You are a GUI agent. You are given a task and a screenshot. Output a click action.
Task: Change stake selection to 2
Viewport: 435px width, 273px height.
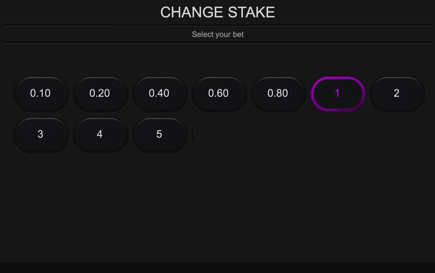pyautogui.click(x=397, y=94)
